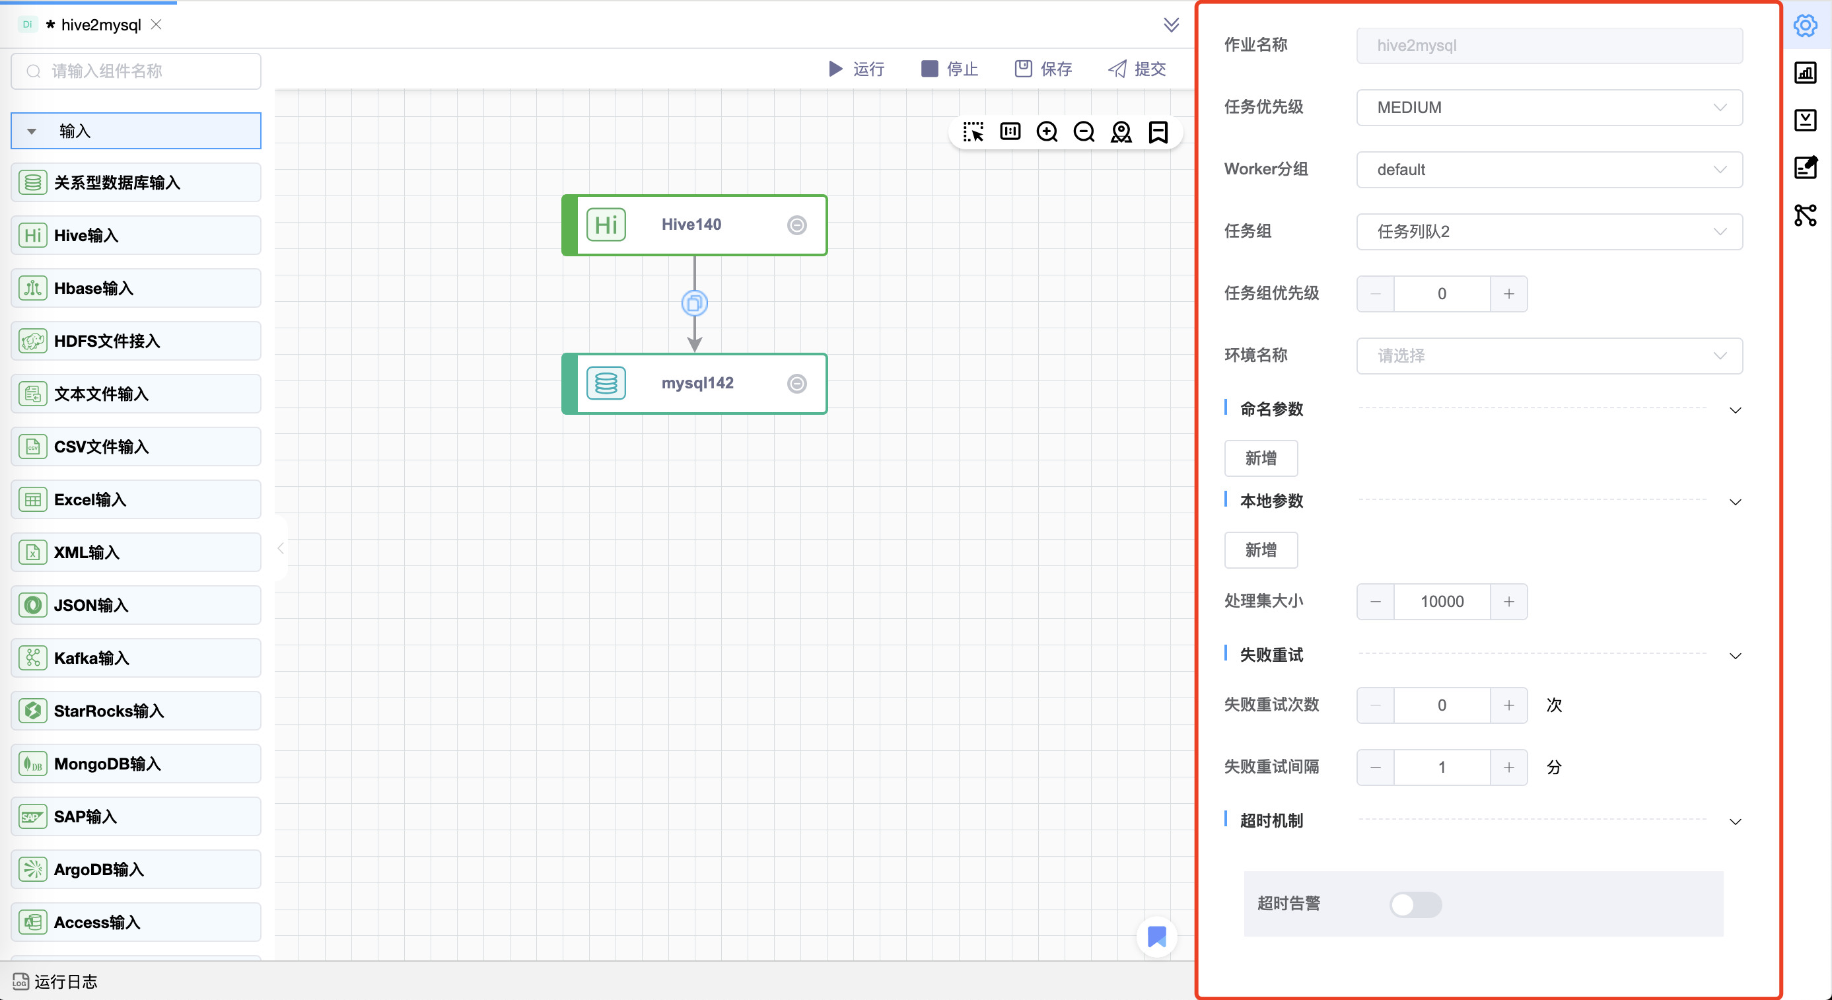Click the blue copy icon on connector

[x=694, y=304]
